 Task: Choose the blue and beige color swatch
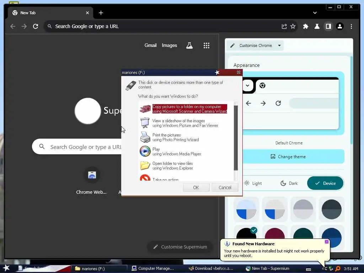(275, 209)
